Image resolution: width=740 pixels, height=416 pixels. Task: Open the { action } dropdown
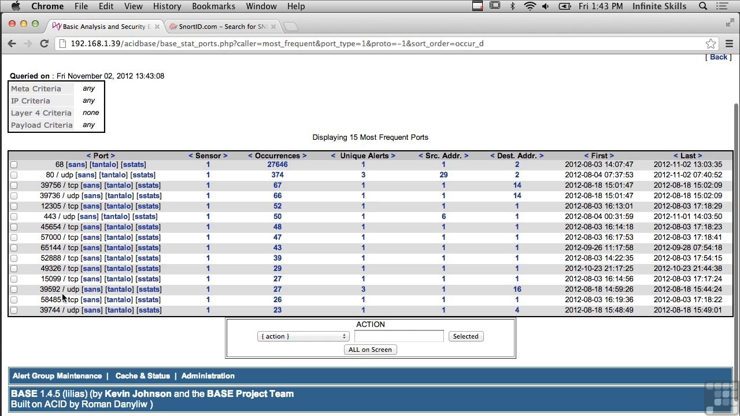pos(303,336)
